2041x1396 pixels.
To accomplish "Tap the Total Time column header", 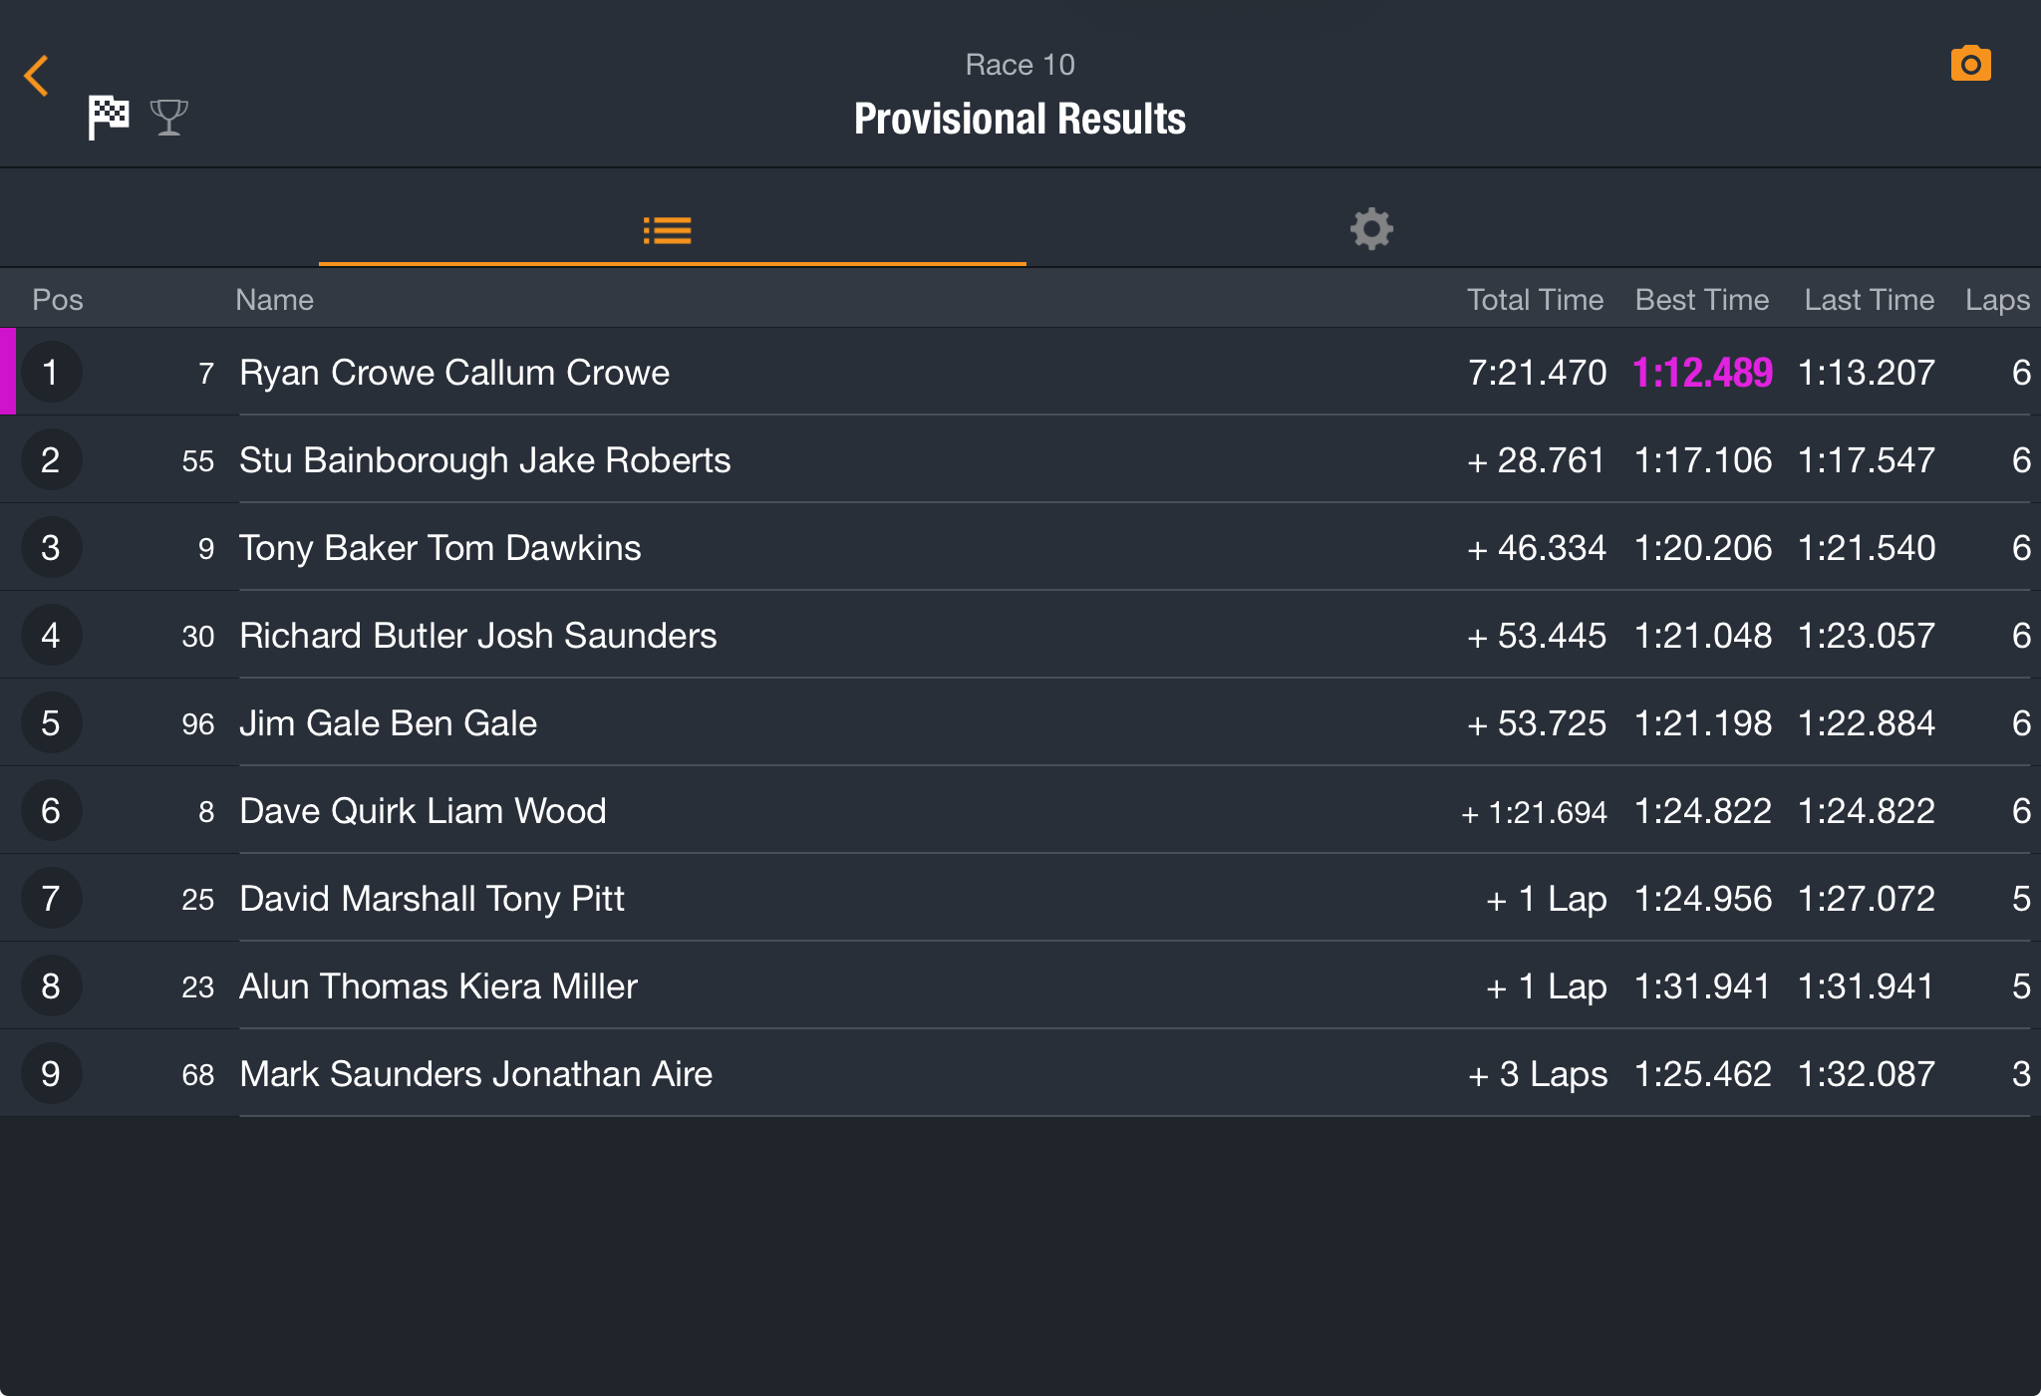I will point(1535,300).
